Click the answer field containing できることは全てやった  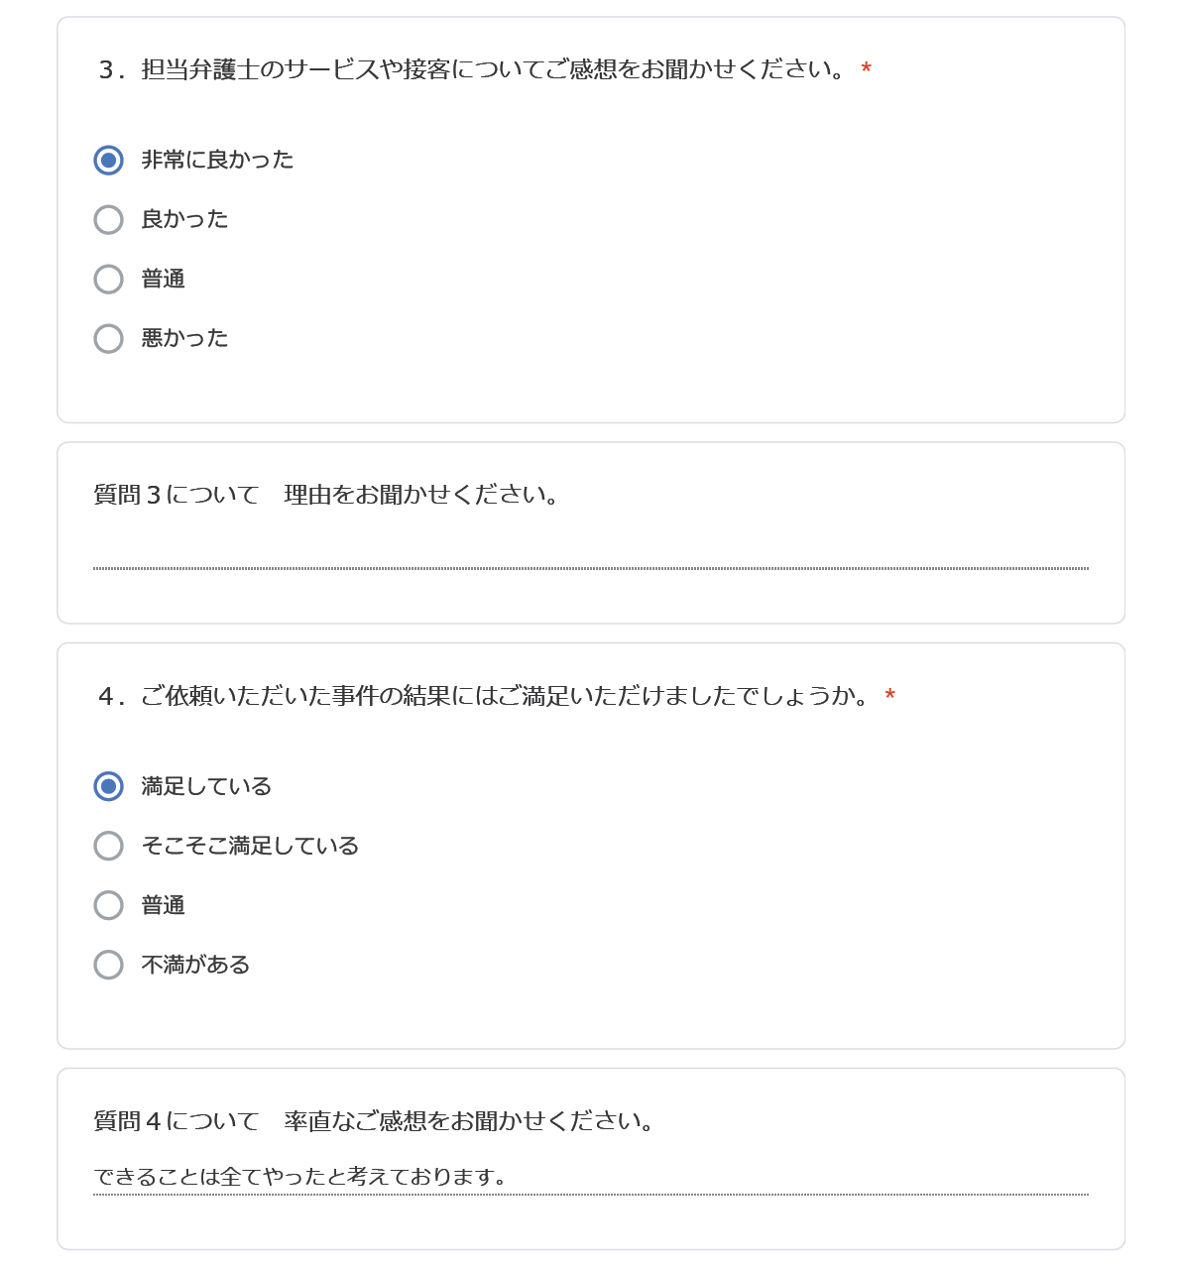[x=591, y=1177]
